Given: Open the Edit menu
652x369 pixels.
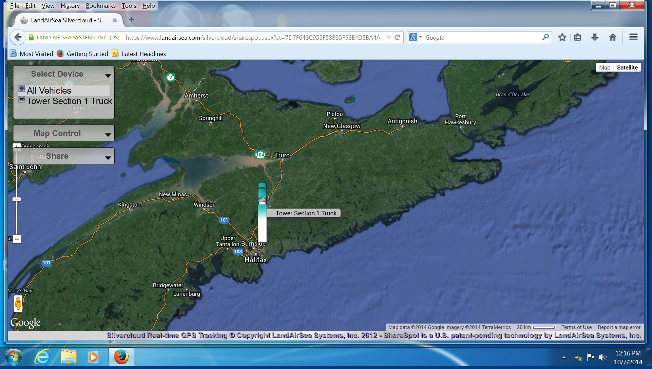Looking at the screenshot, I should pos(30,6).
